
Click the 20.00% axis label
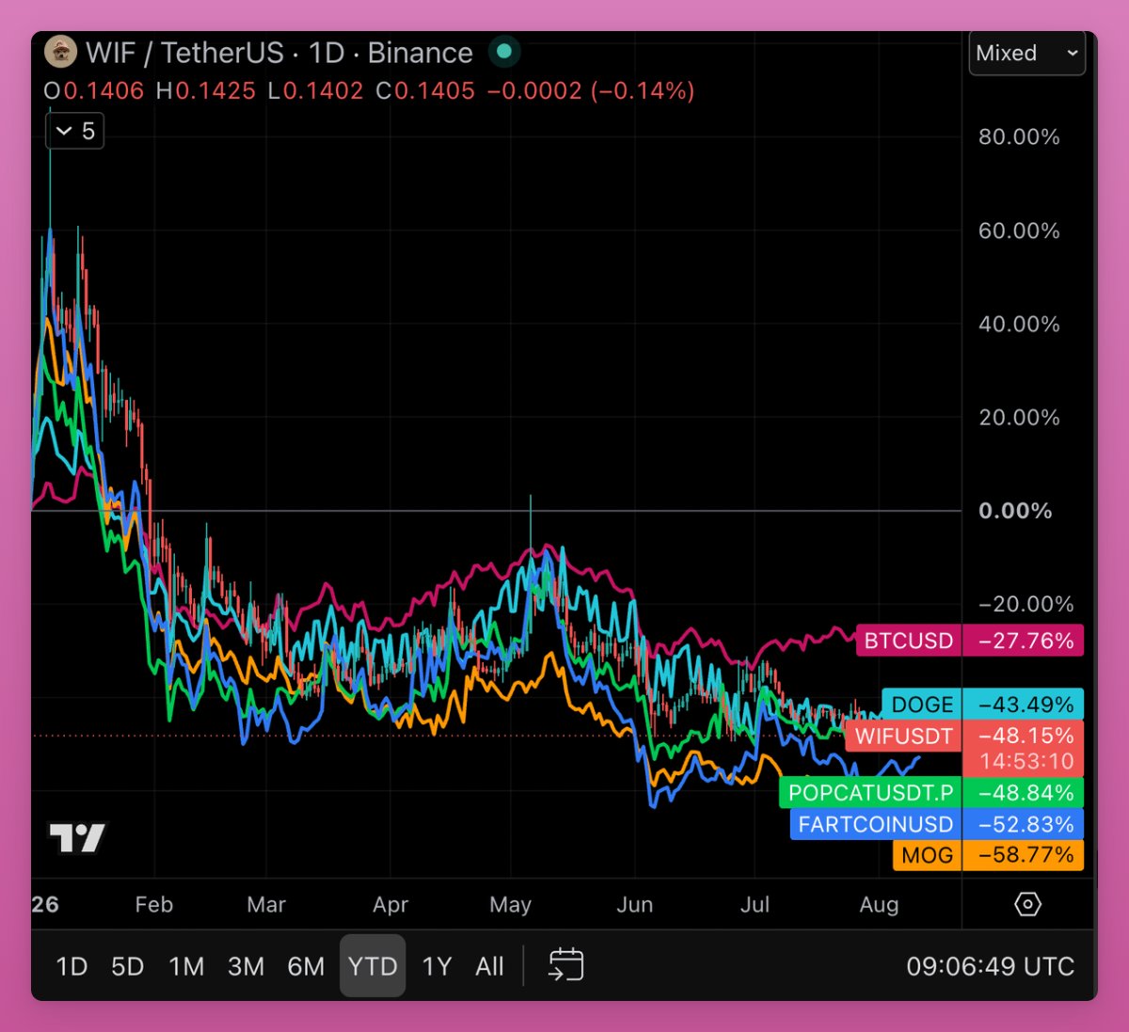click(1019, 418)
